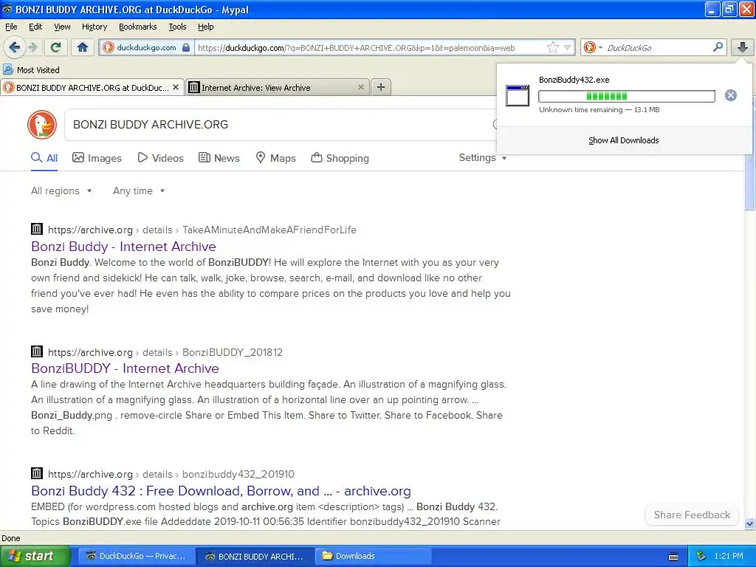Click the Windows start button
This screenshot has height=567, width=756.
point(35,556)
